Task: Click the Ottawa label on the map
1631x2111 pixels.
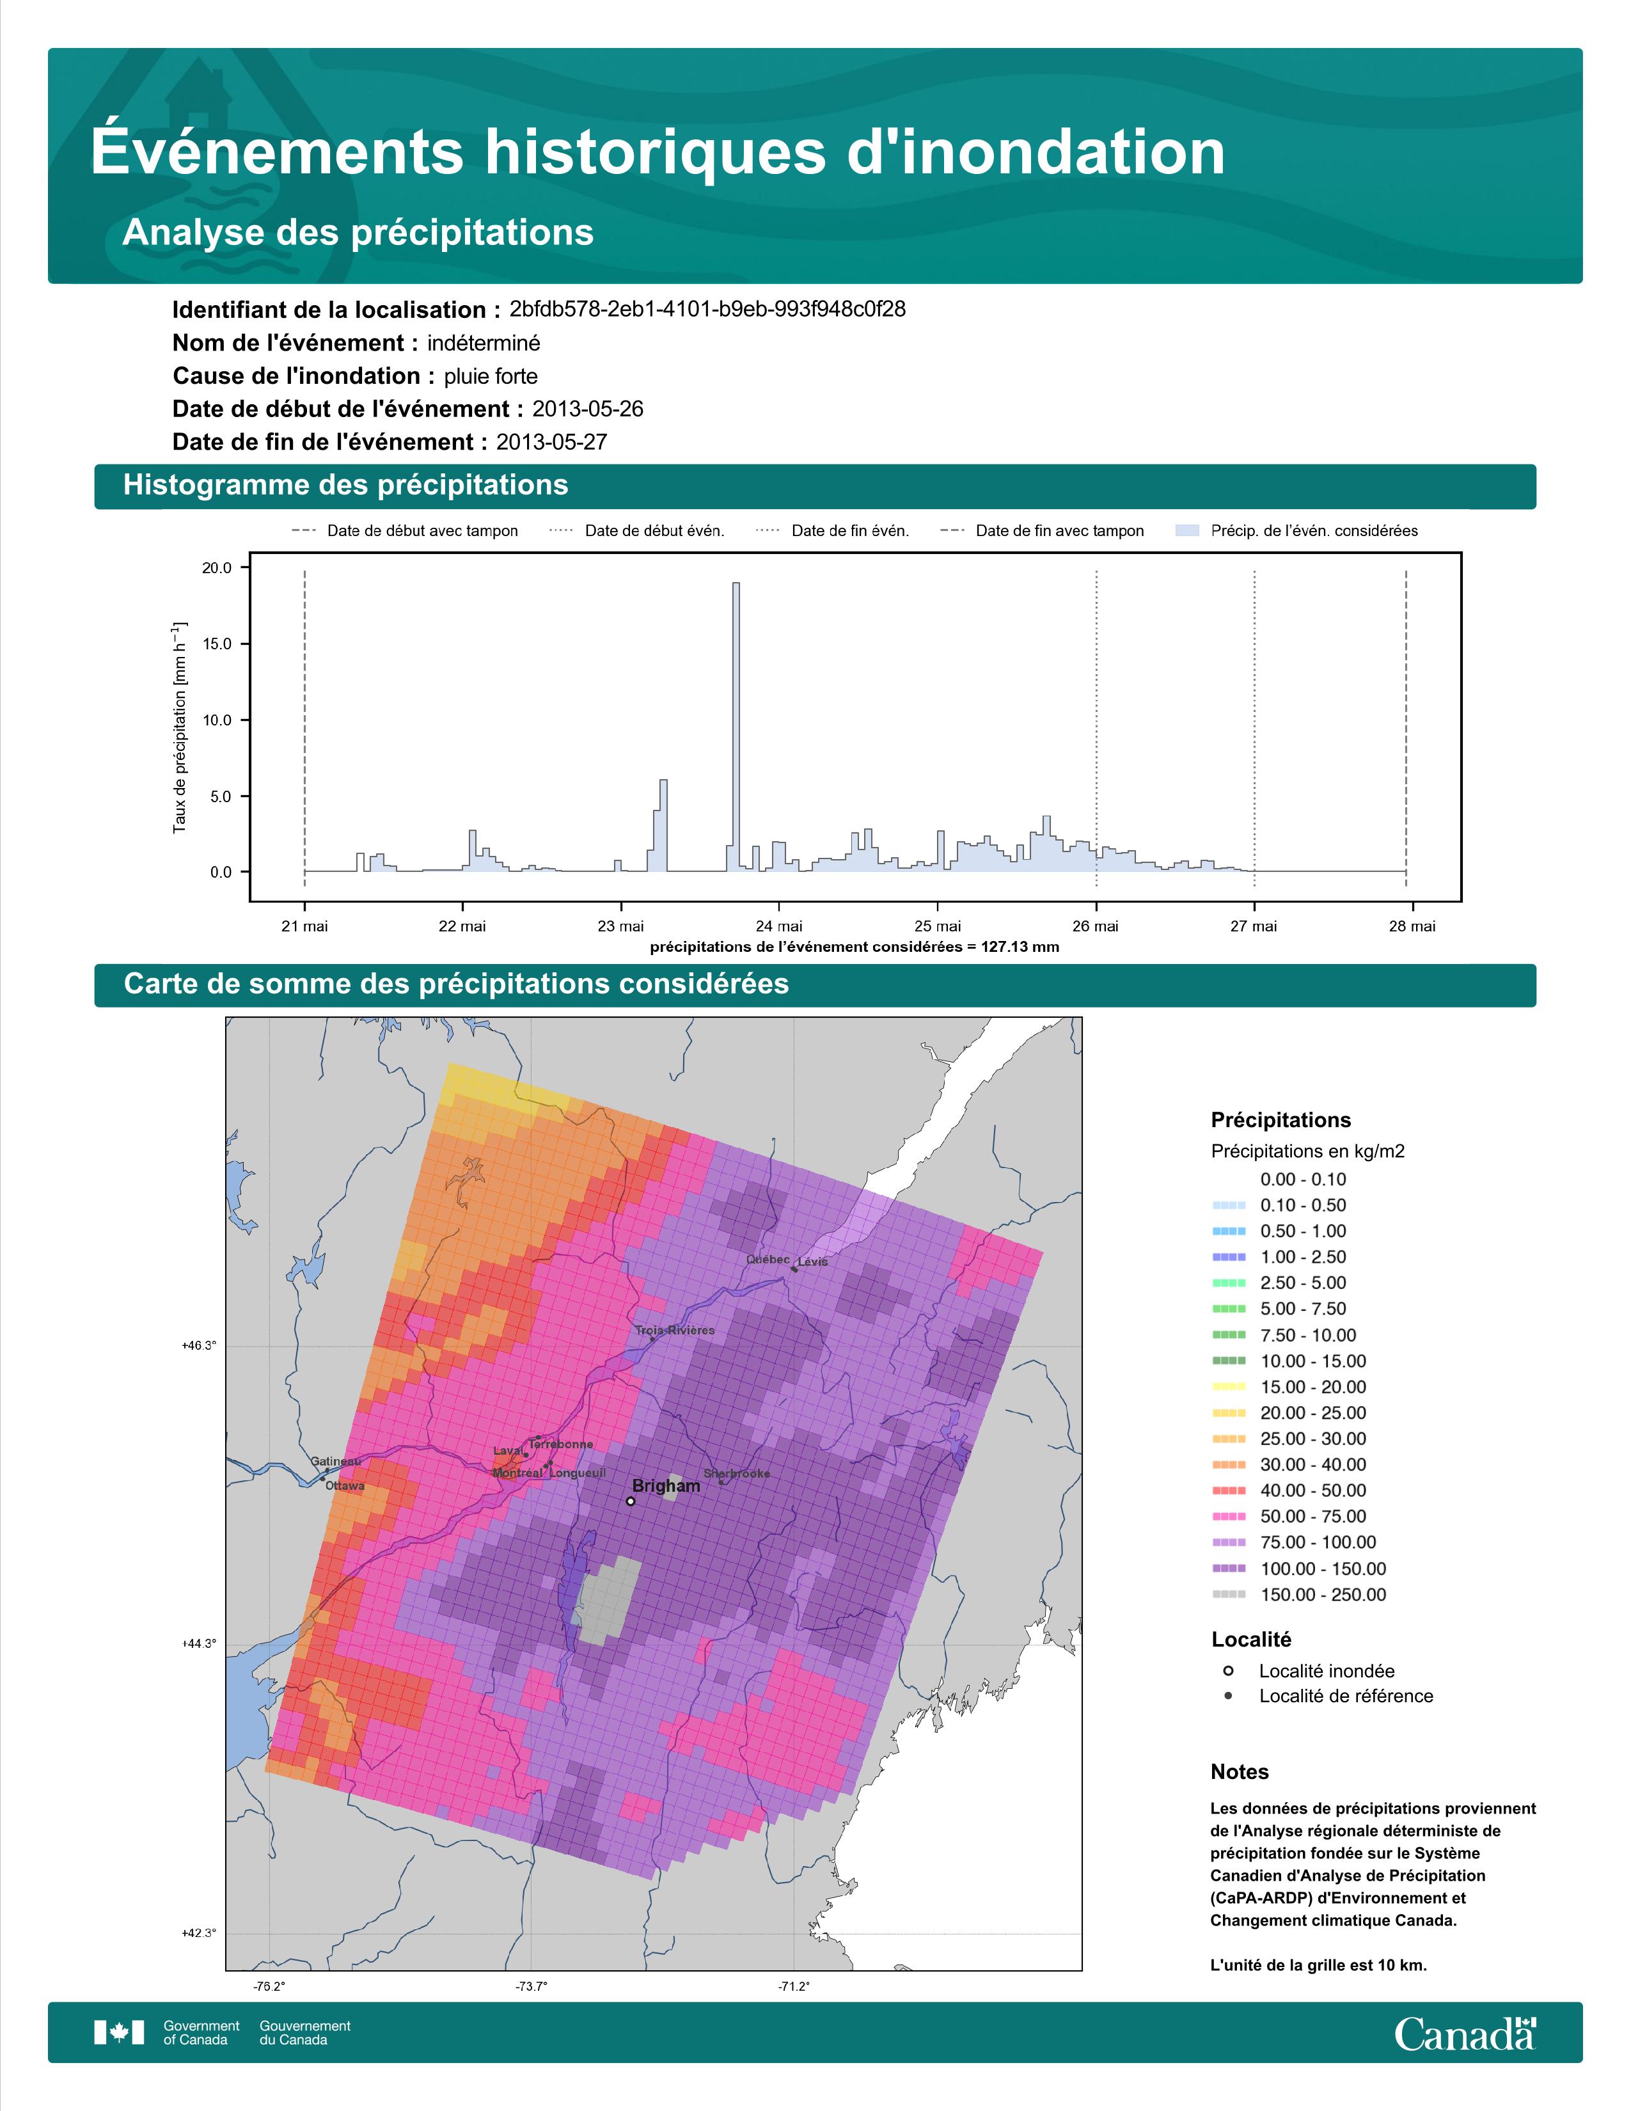Action: (345, 1485)
